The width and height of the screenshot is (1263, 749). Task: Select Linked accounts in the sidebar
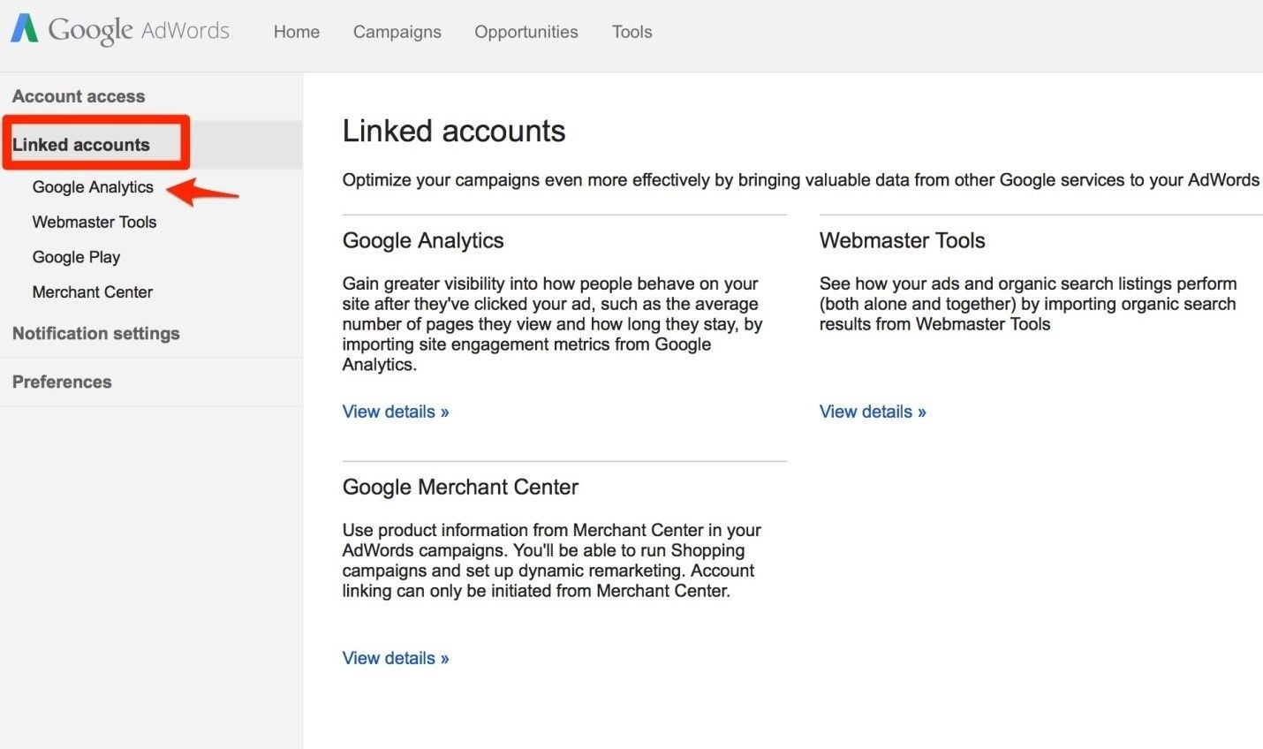pos(81,144)
